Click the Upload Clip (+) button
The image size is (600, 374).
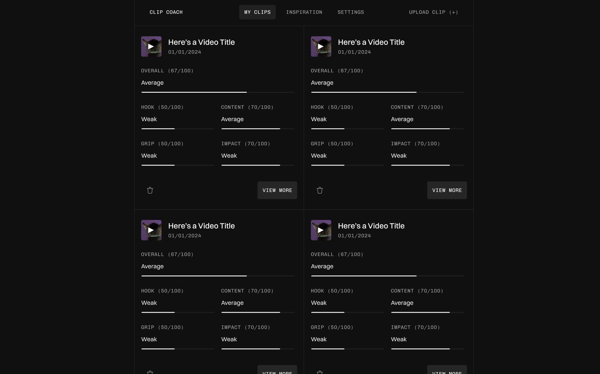pyautogui.click(x=433, y=12)
